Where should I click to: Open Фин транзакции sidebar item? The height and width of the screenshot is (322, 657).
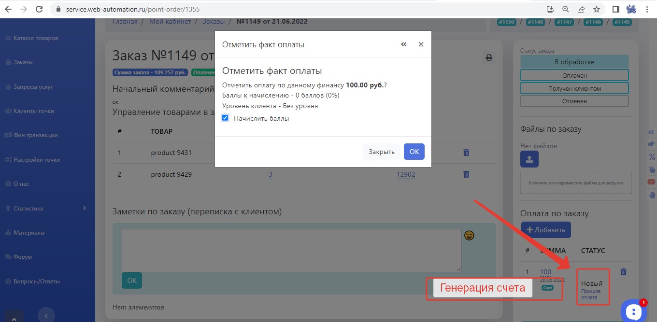[x=35, y=135]
